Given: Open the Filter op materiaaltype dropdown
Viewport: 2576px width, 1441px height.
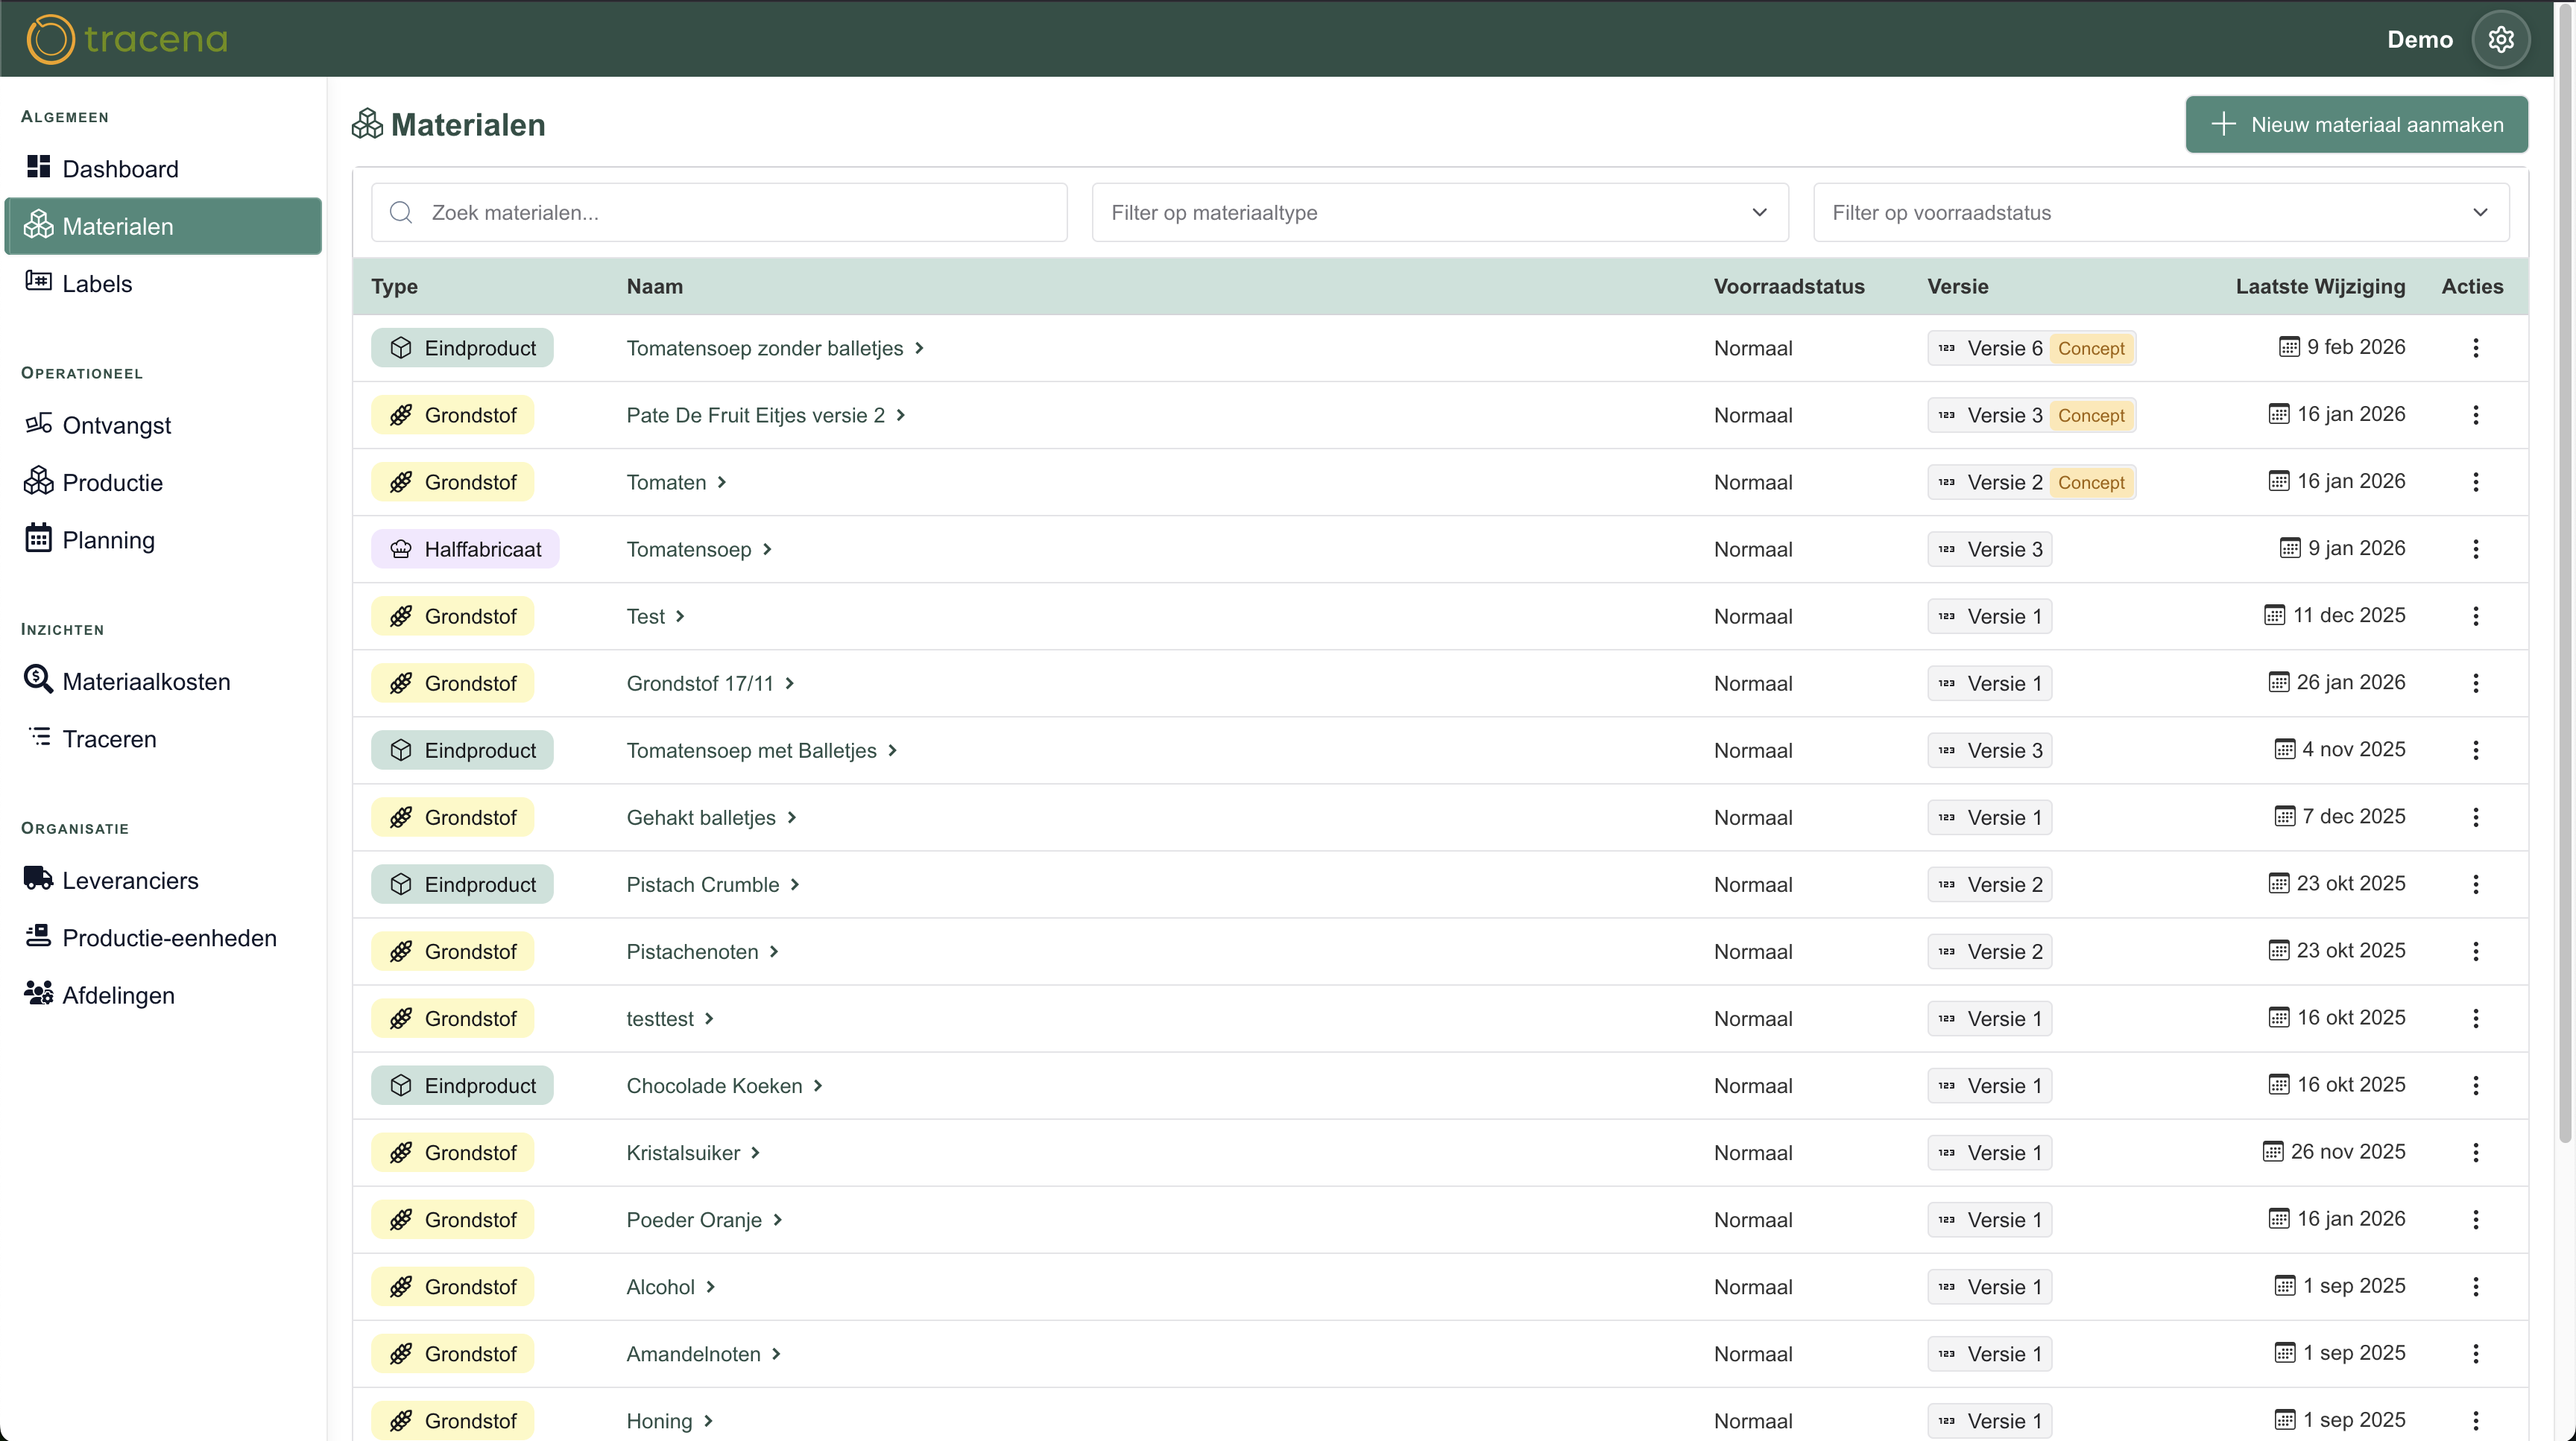Looking at the screenshot, I should pyautogui.click(x=1439, y=212).
